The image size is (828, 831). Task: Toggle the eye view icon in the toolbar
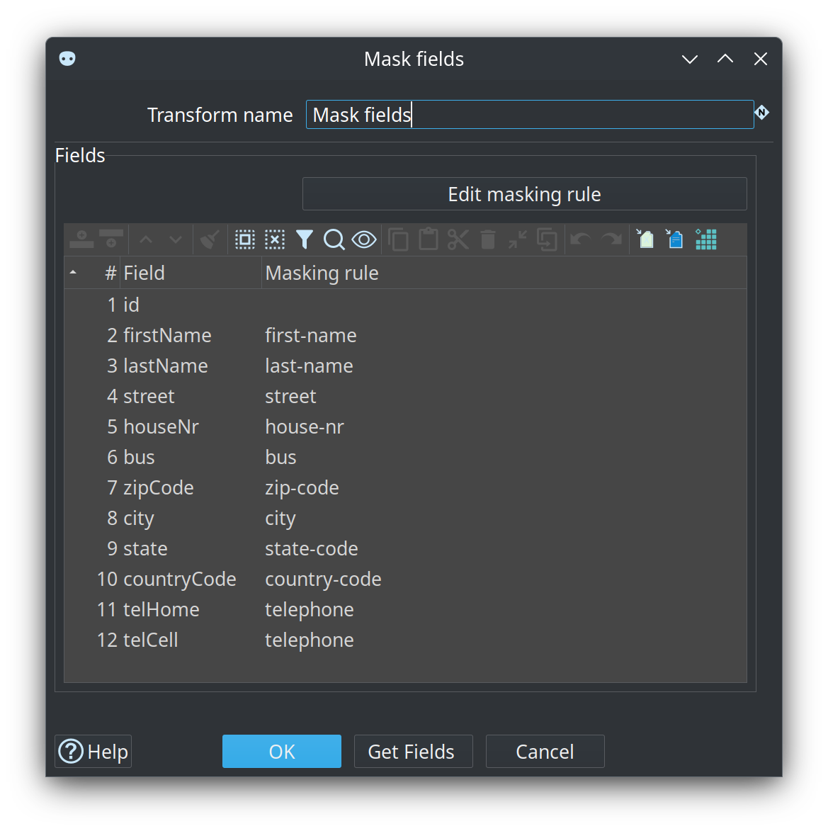point(364,239)
